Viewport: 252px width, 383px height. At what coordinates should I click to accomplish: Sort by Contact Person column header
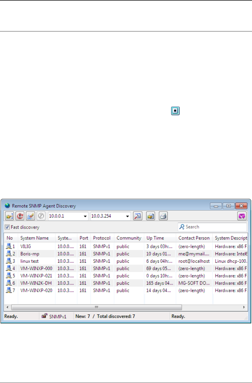tap(194, 238)
